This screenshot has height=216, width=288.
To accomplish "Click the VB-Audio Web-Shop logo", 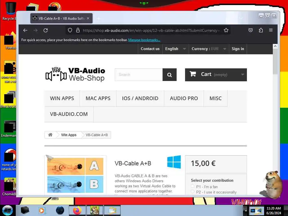I will [75, 74].
